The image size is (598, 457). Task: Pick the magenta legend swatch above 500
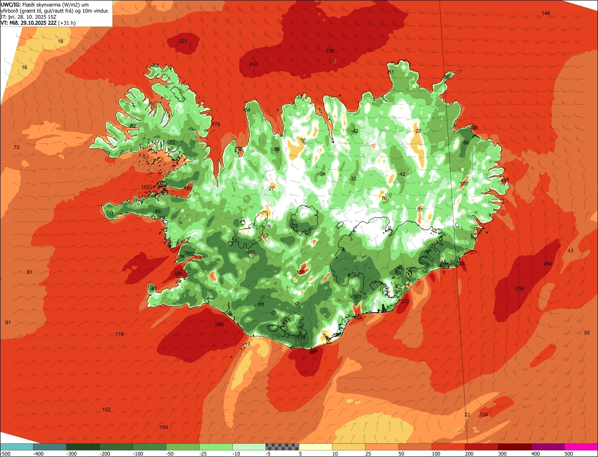pyautogui.click(x=581, y=447)
